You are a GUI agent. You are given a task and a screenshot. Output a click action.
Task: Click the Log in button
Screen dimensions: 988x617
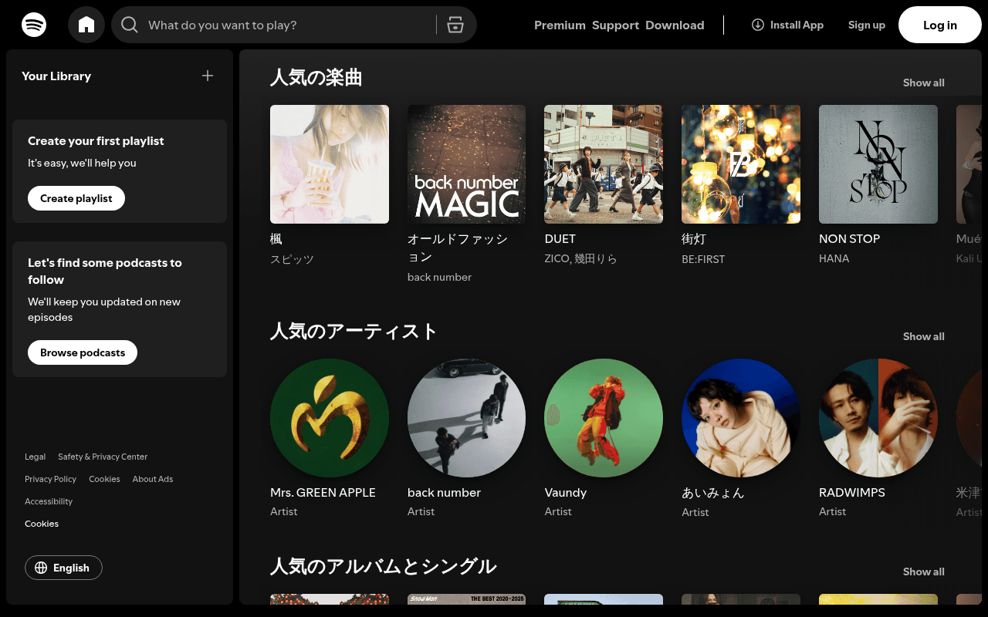(939, 24)
